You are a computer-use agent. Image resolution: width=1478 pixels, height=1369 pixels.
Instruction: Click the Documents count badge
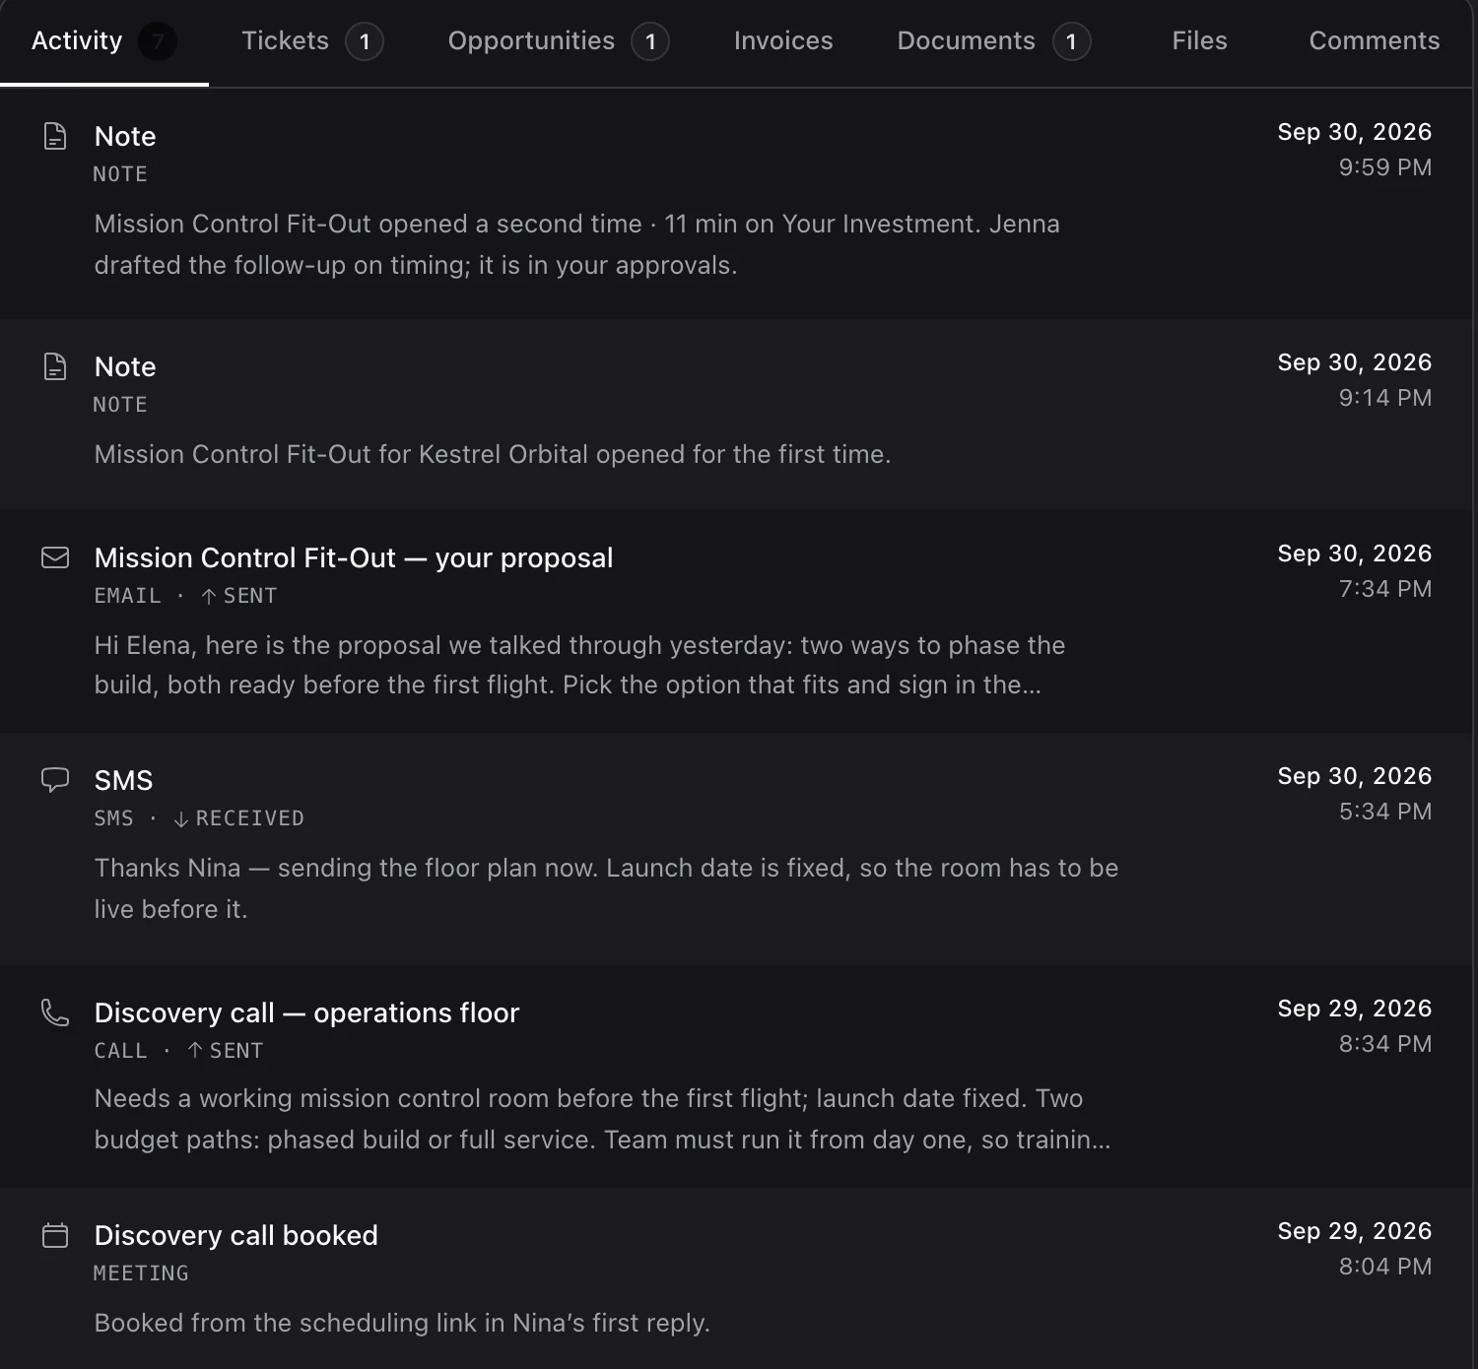[x=1071, y=41]
